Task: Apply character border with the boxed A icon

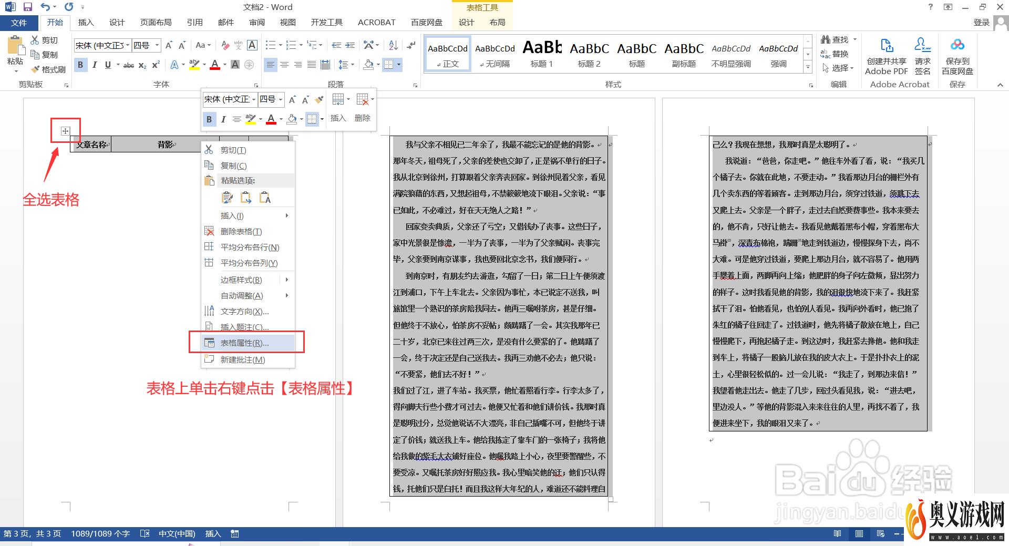Action: (x=252, y=46)
